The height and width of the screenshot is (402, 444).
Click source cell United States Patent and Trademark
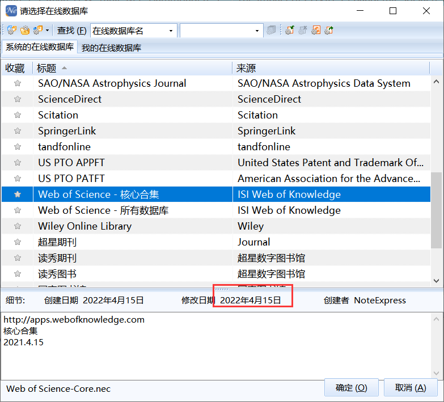(331, 163)
